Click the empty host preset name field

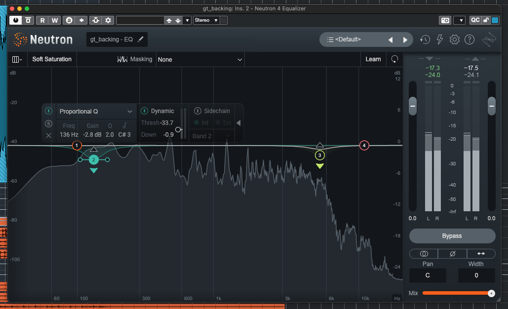pyautogui.click(x=140, y=20)
